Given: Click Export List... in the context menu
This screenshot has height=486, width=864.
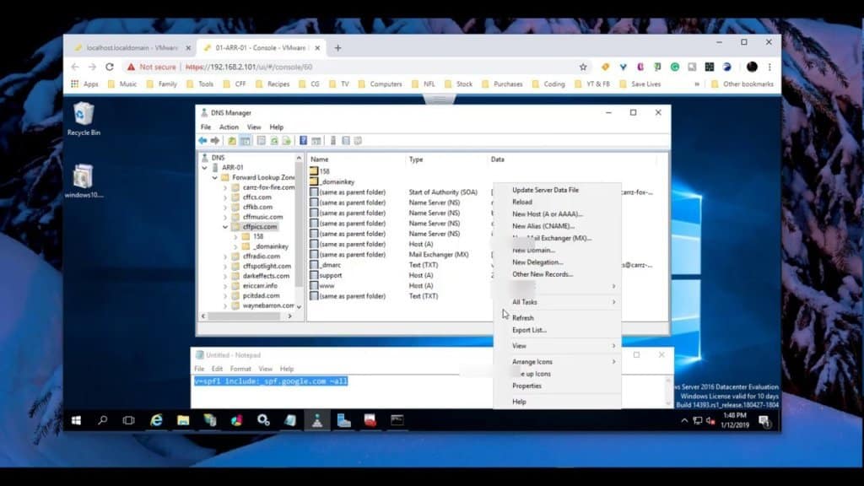Looking at the screenshot, I should [557, 330].
